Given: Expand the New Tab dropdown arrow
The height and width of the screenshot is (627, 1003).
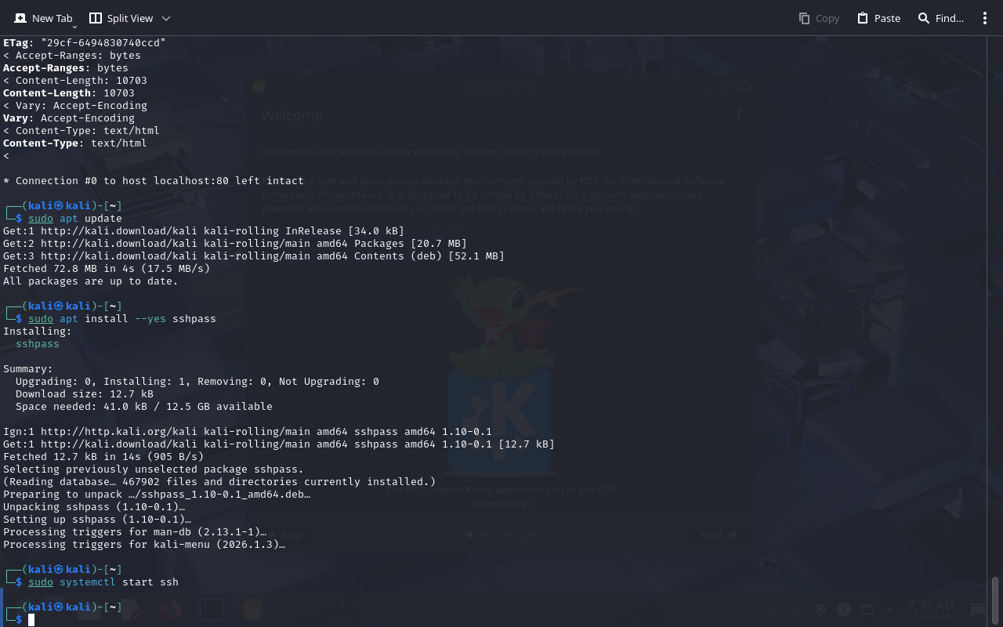Looking at the screenshot, I should click(x=74, y=27).
